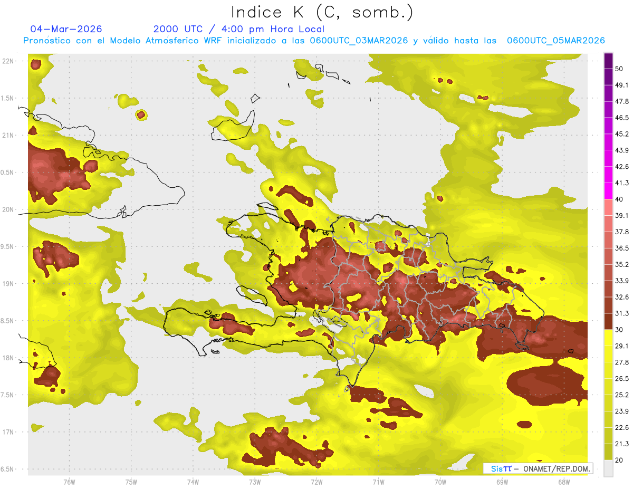Click the color bar value "37.8"

point(622,232)
